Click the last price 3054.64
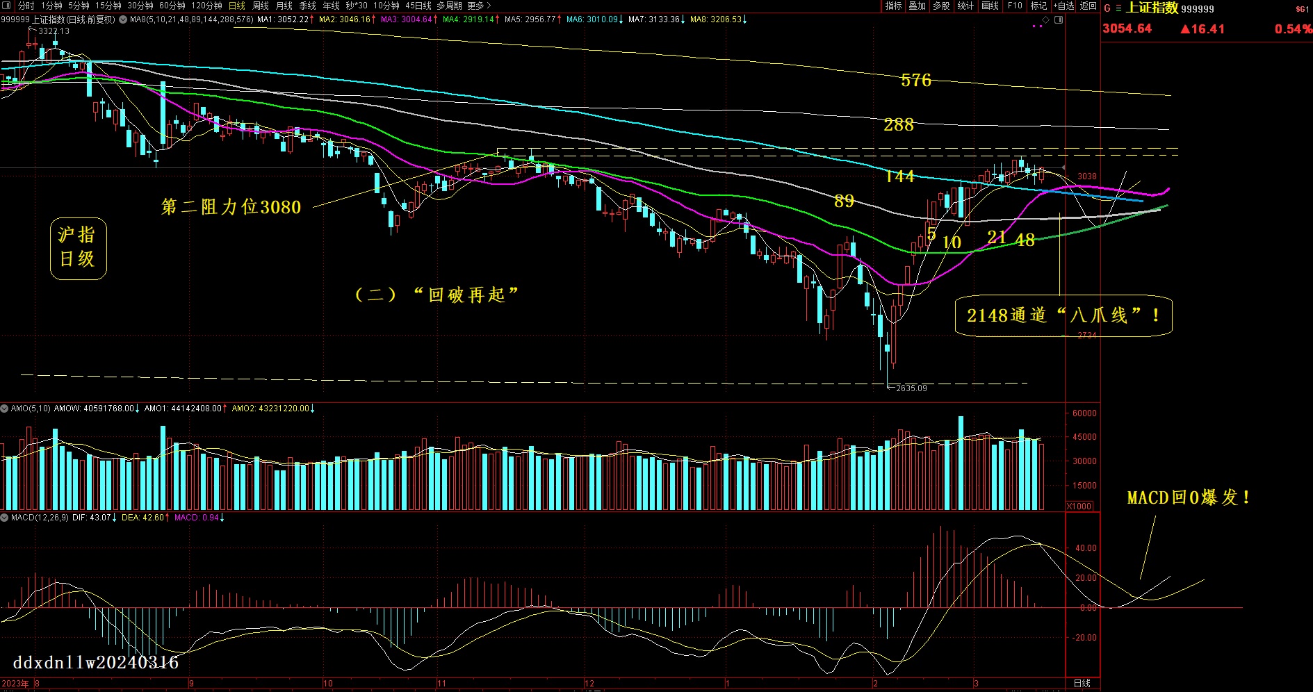Image resolution: width=1313 pixels, height=692 pixels. coord(1127,28)
